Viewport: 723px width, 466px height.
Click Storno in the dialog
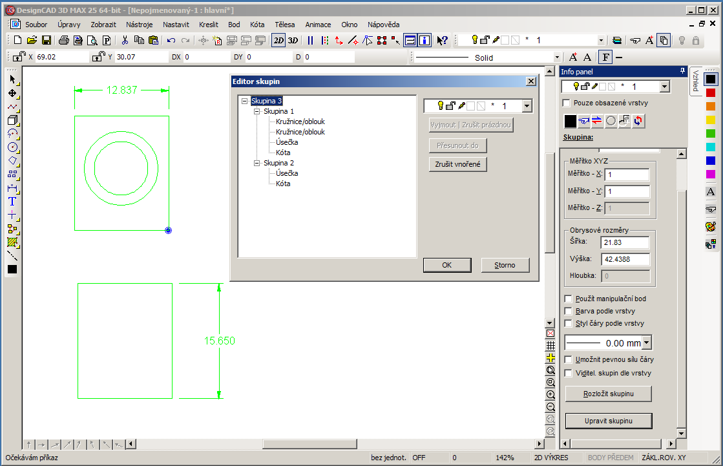tap(505, 265)
